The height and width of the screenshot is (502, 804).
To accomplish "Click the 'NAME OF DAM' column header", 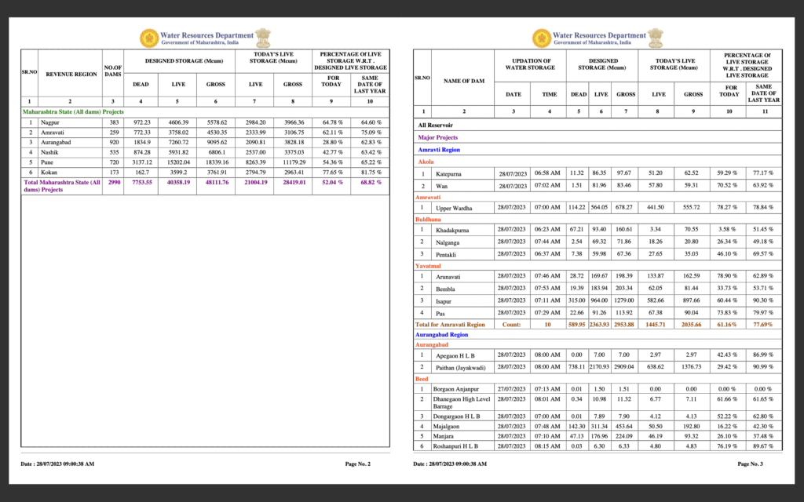I will pyautogui.click(x=464, y=81).
